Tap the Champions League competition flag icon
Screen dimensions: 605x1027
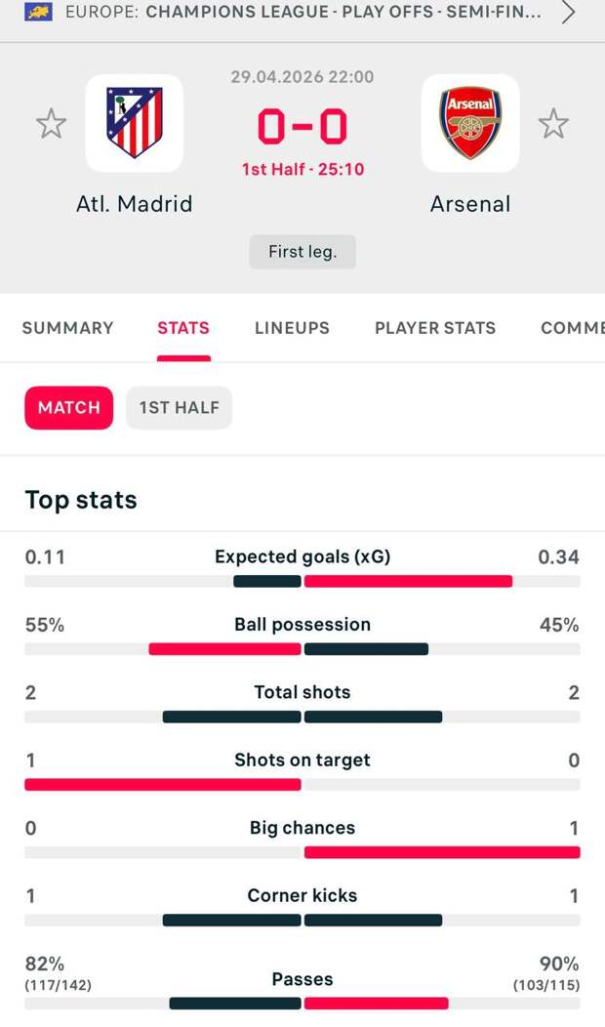[x=39, y=12]
